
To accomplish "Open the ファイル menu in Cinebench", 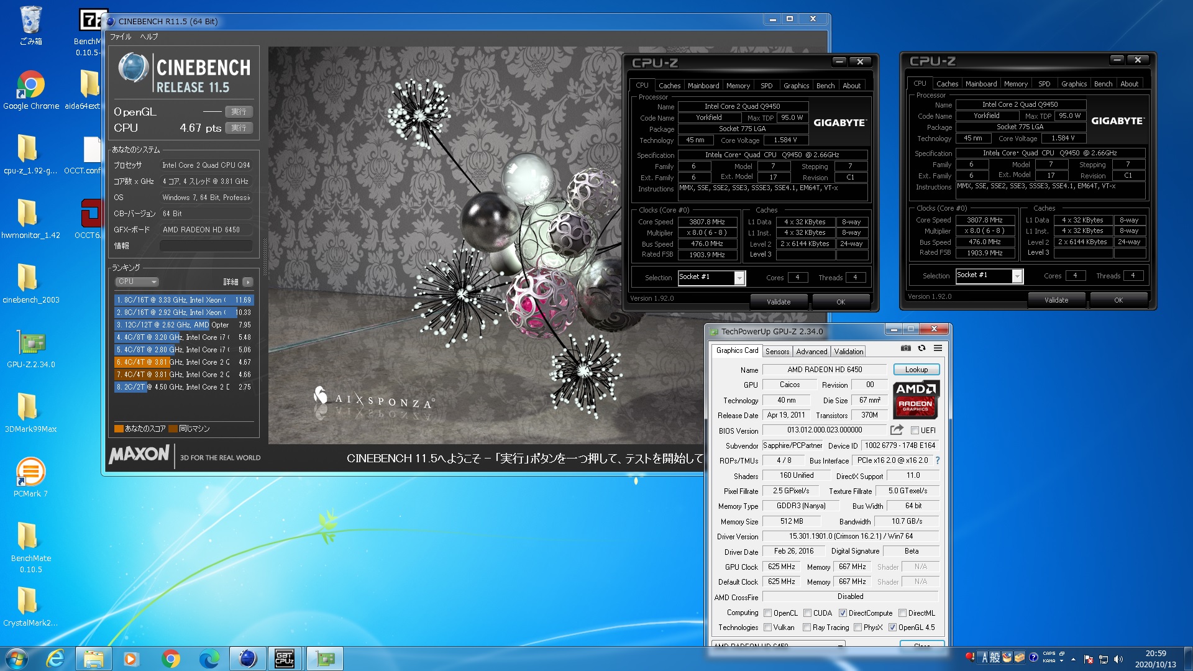I will coord(121,37).
